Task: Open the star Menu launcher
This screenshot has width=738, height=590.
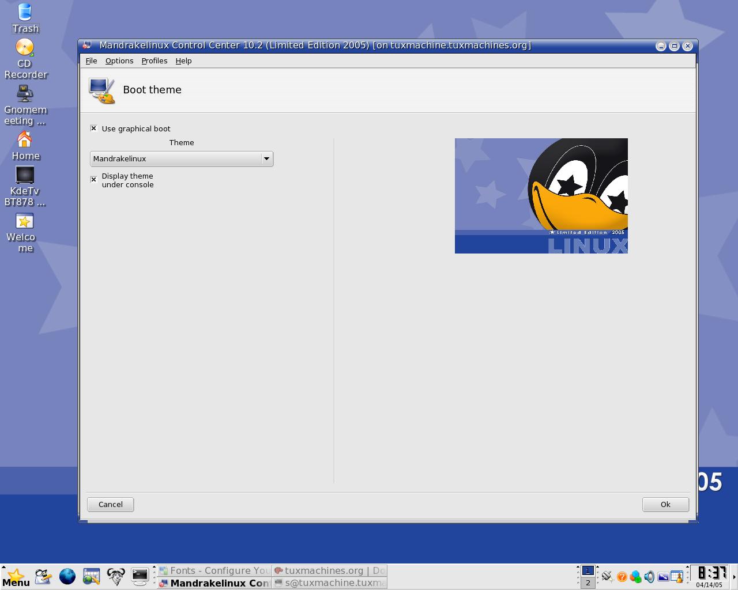Action: click(16, 577)
